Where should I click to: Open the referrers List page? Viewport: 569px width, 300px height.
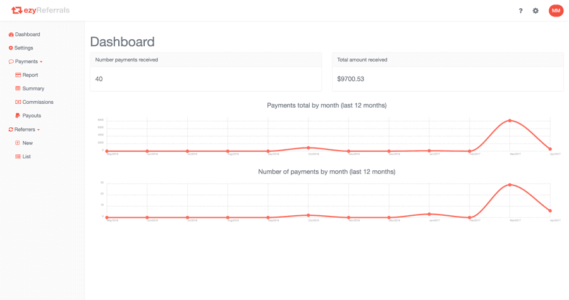27,156
